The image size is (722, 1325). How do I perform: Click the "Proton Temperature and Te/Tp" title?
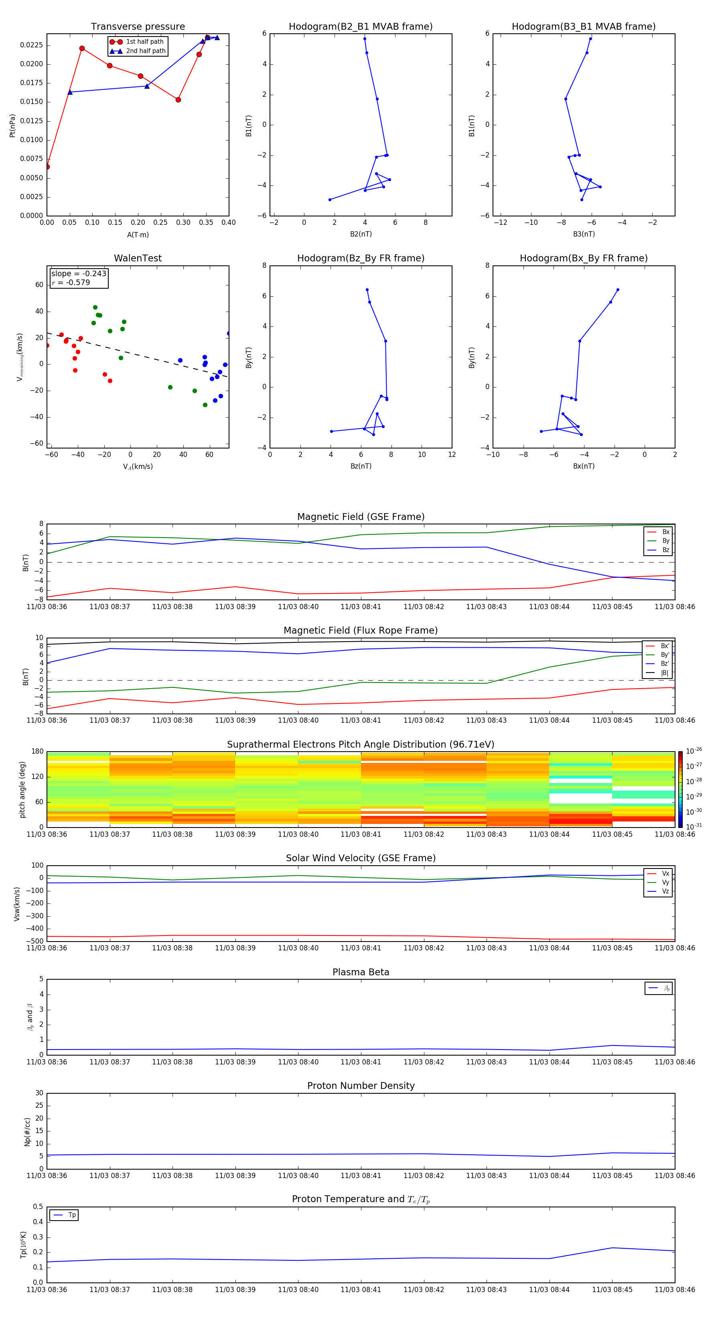361,1199
